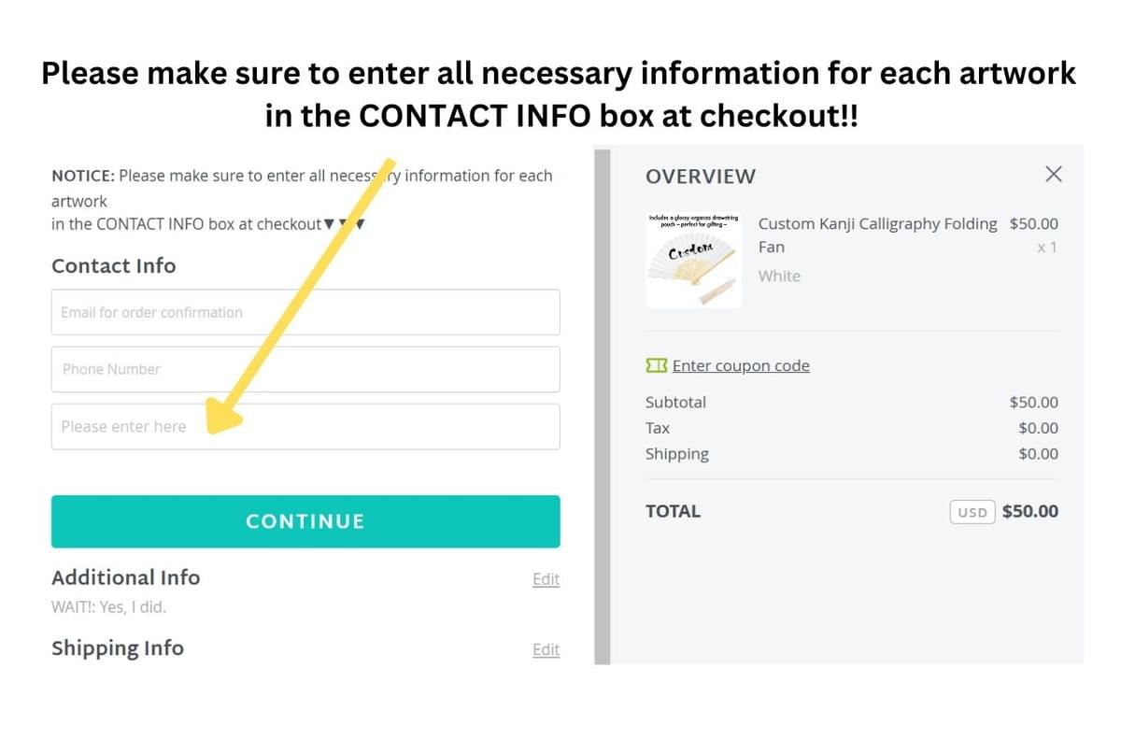The width and height of the screenshot is (1121, 739).
Task: Close the Overview panel with the X
Action: tap(1054, 174)
